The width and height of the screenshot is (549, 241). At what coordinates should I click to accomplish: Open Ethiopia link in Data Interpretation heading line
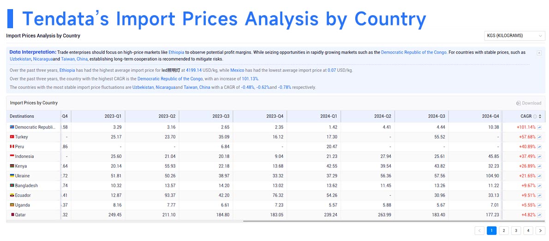click(x=176, y=52)
